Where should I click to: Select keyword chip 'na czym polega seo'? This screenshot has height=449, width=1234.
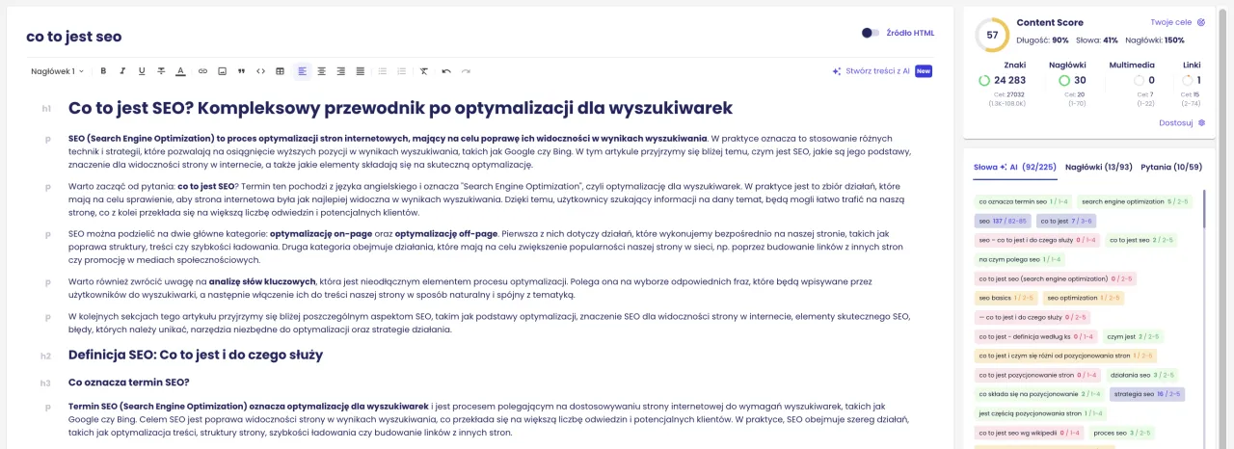tap(1020, 259)
